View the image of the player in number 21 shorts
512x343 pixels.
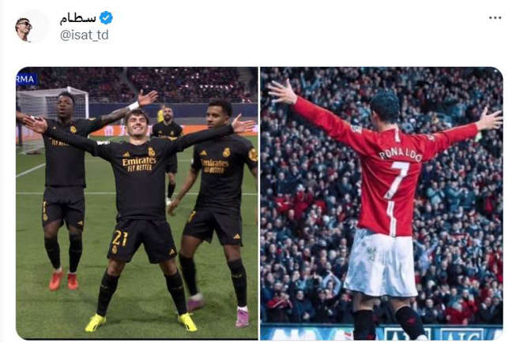tap(137, 203)
